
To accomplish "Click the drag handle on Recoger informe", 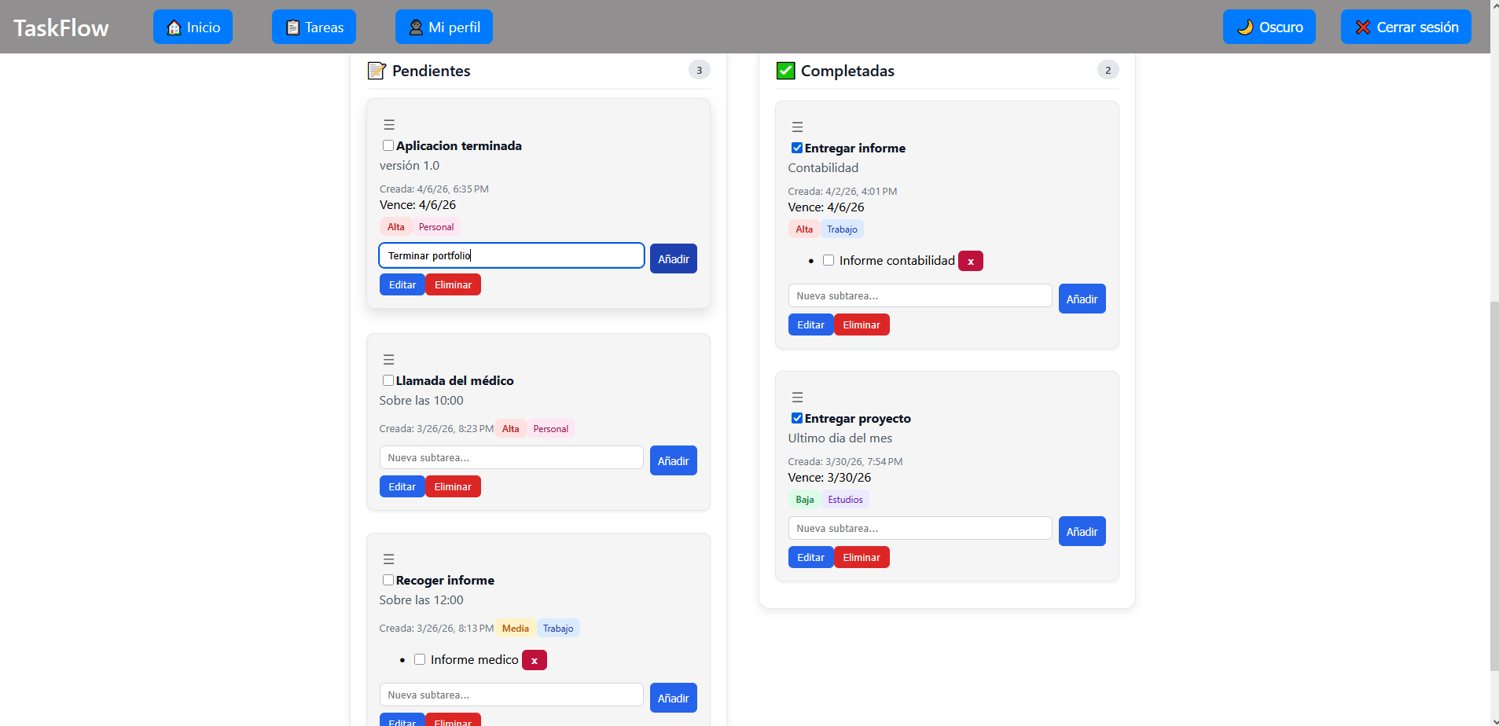I will 388,559.
